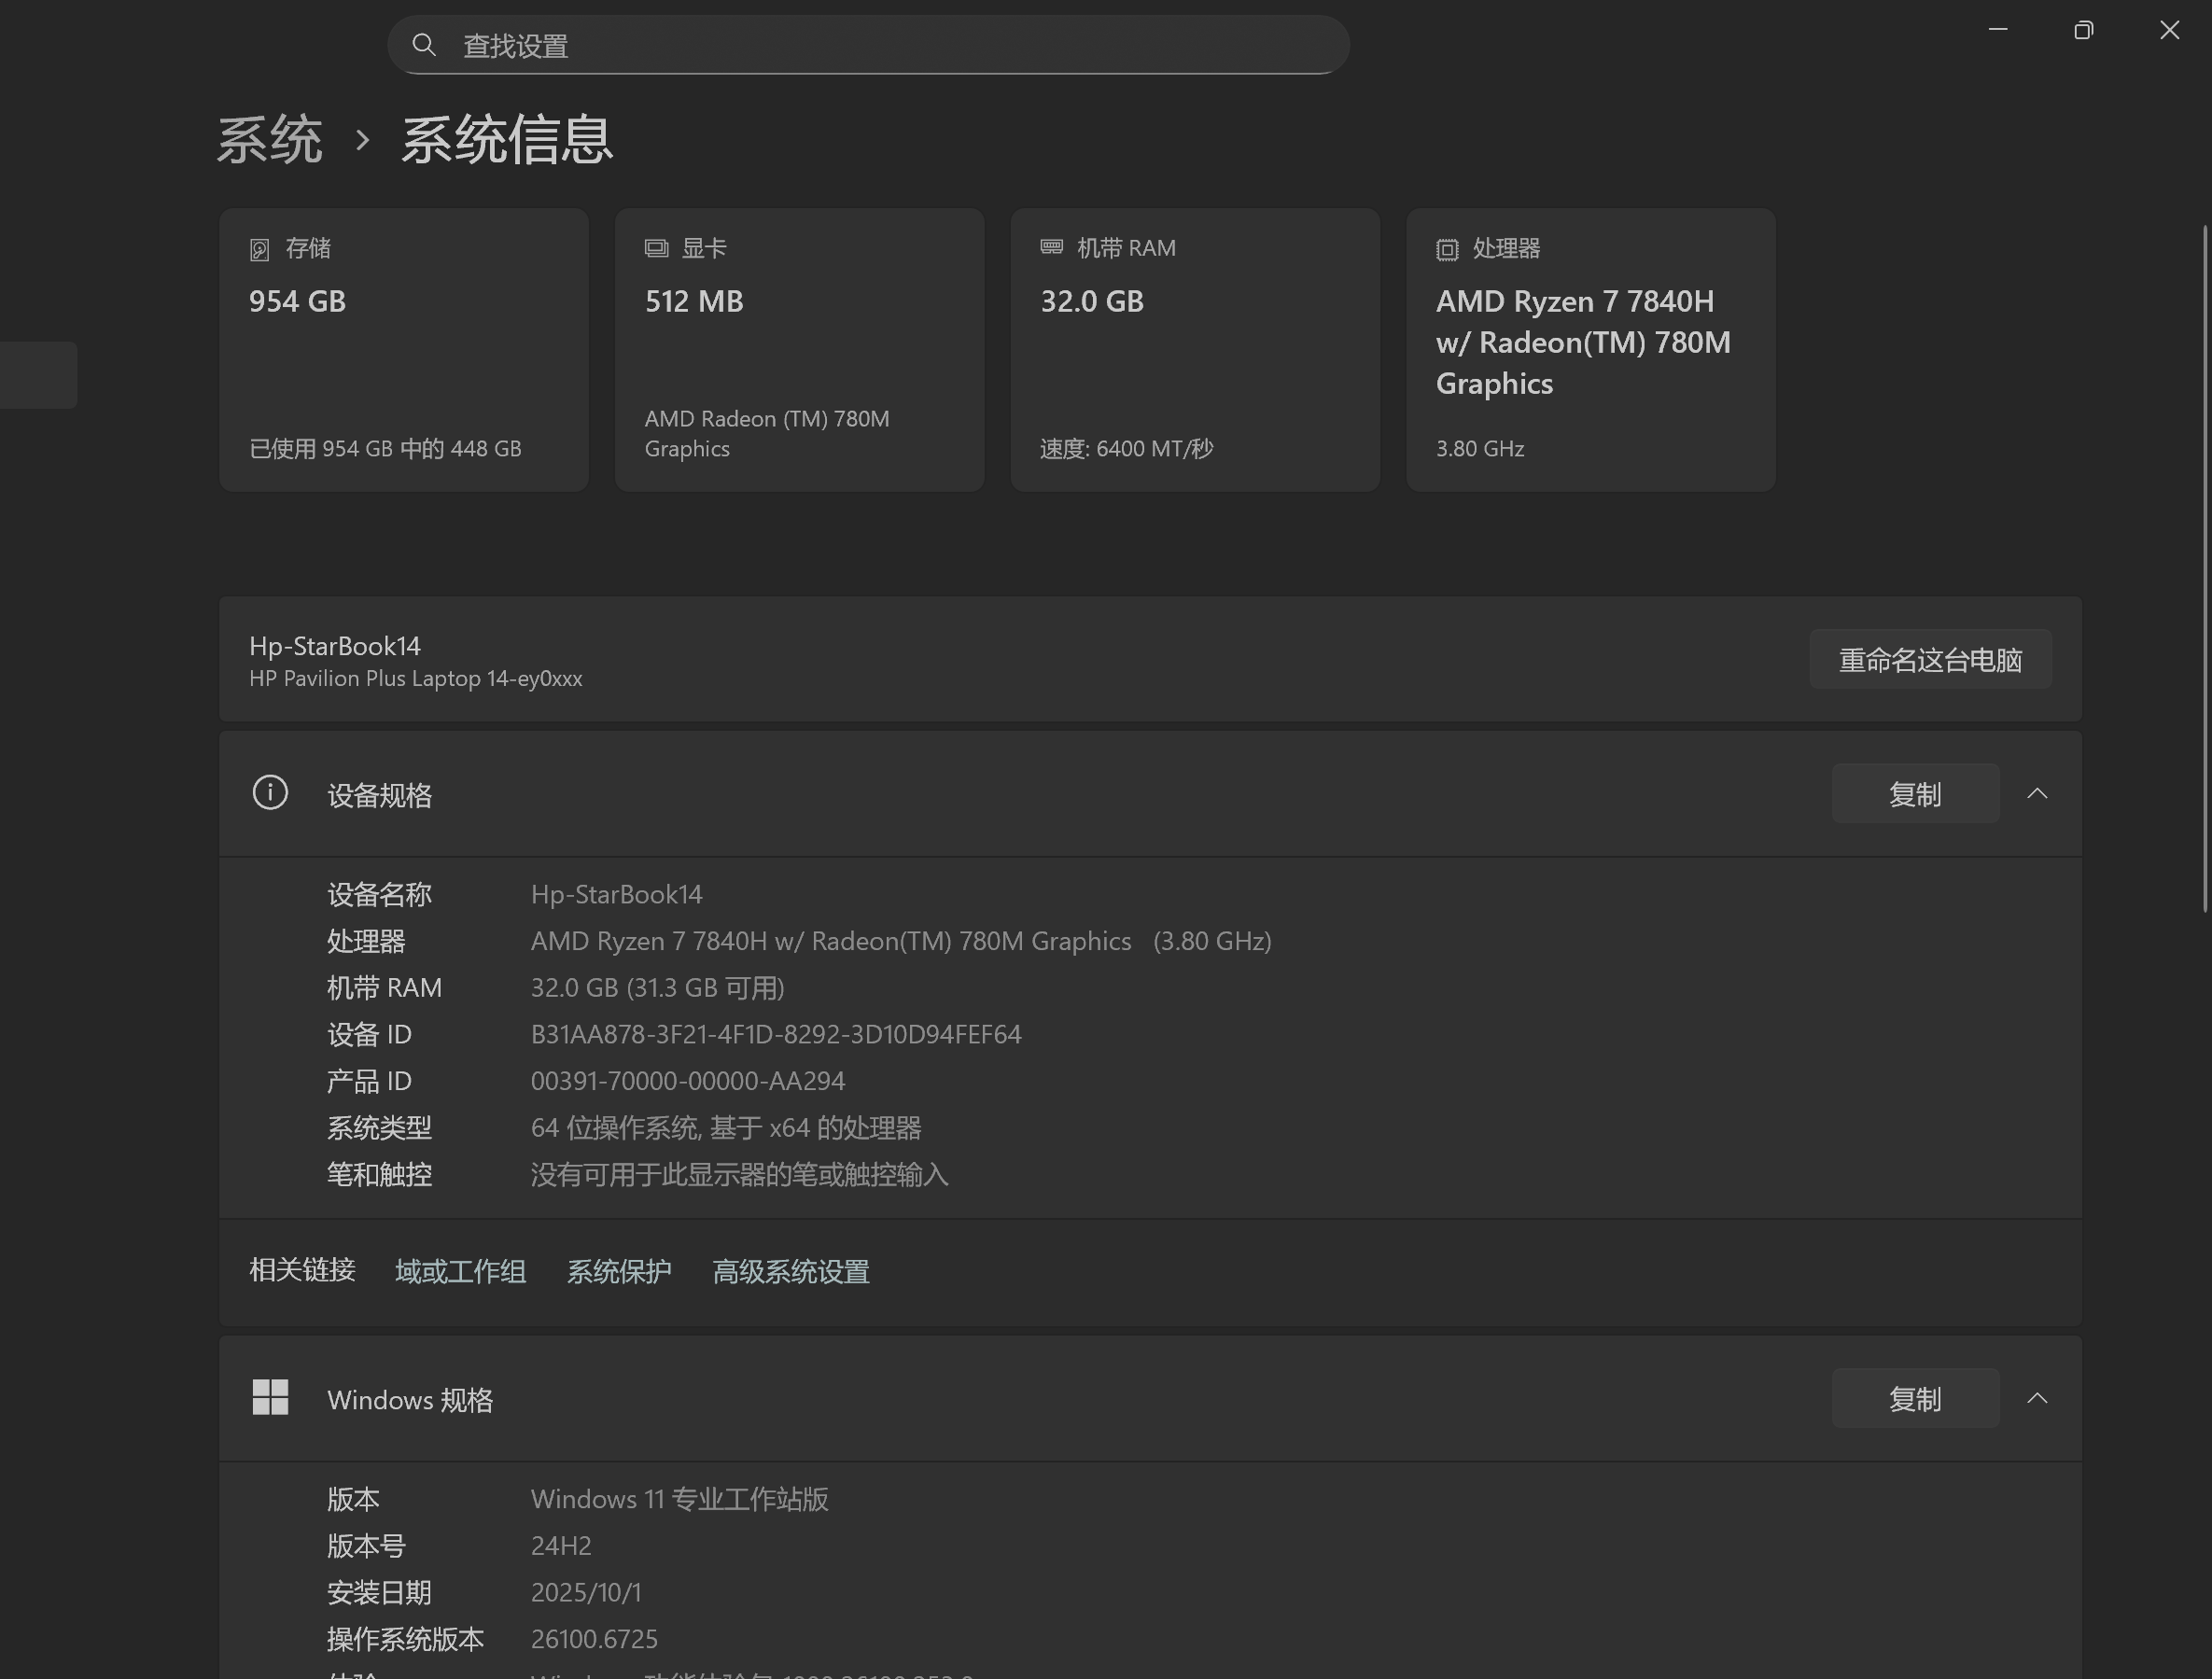Screen dimensions: 2212x1679
Task: Click the 存储 storage drive icon
Action: 260,248
